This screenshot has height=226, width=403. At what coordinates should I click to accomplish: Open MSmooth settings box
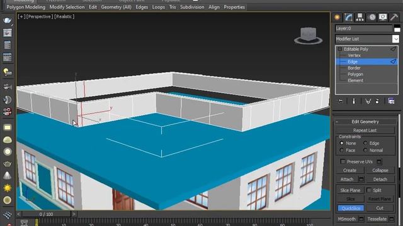361,219
